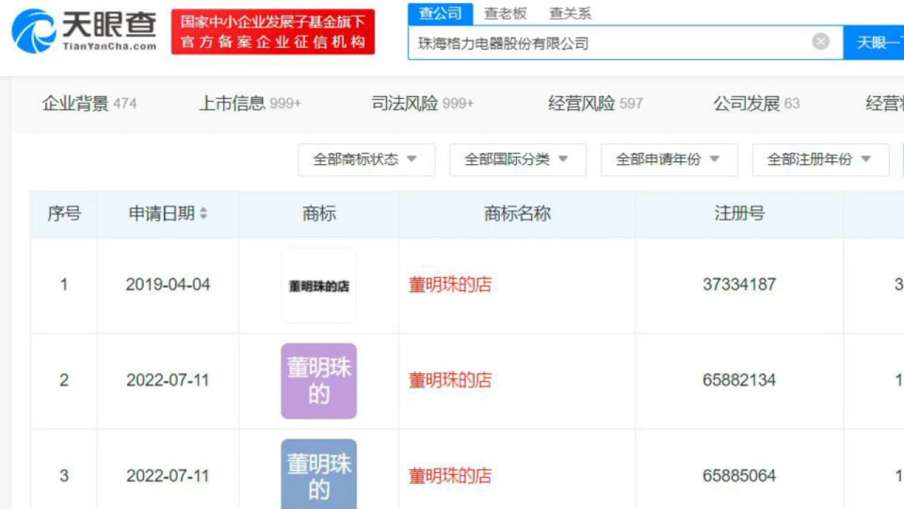This screenshot has height=509, width=904.
Task: Click the 注册号 column header
Action: [739, 213]
